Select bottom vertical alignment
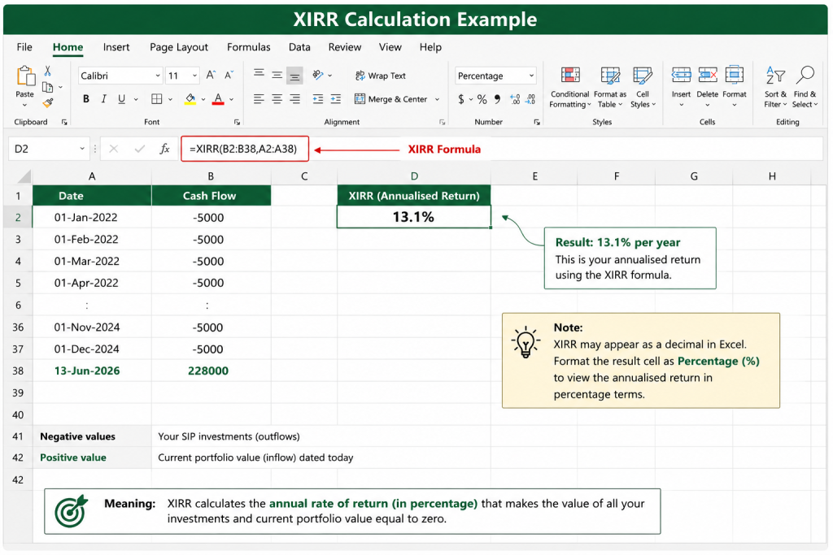Viewport: 833px width, 555px height. (294, 76)
